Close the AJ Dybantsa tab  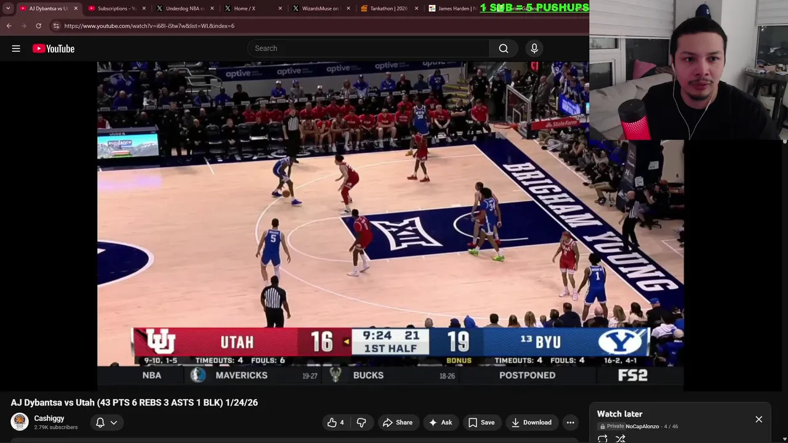[x=76, y=9]
